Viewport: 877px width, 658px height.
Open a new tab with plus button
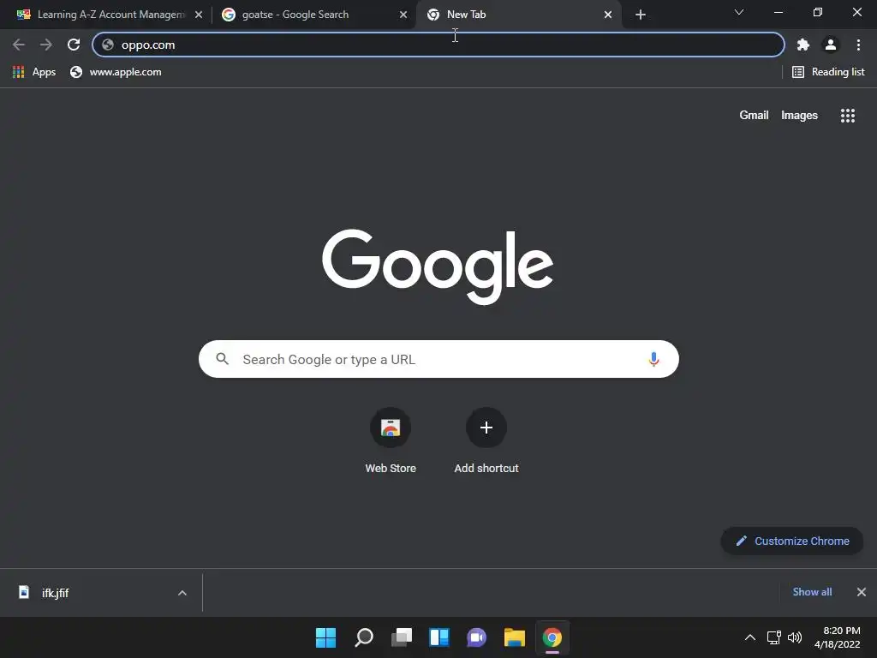(641, 15)
